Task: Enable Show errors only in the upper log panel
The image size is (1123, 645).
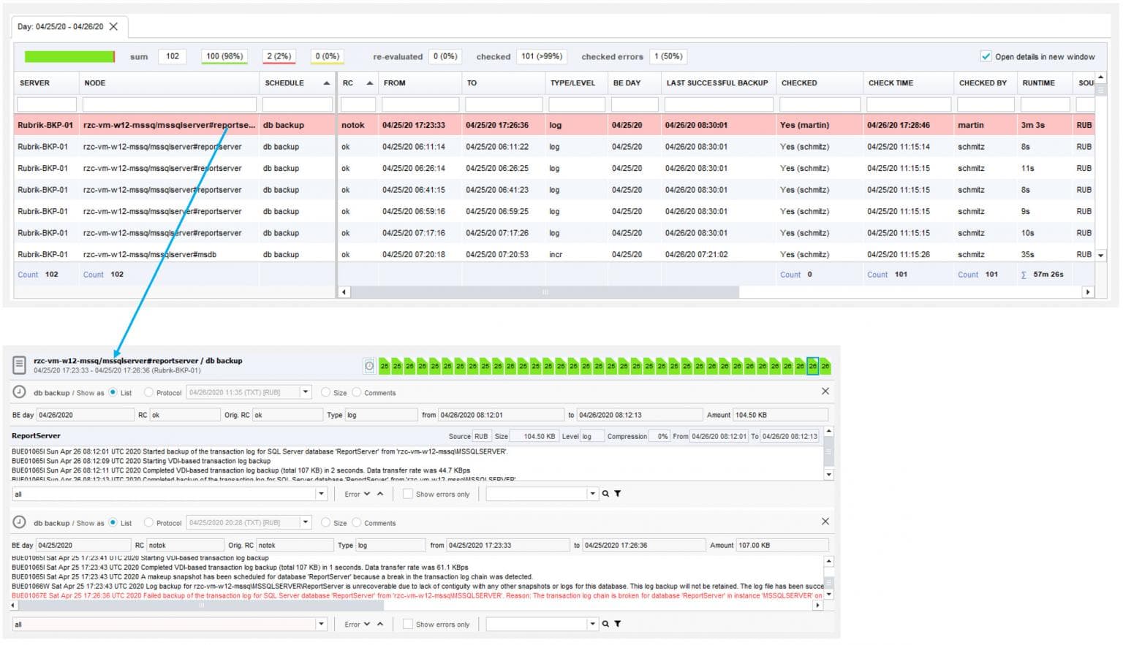Action: (407, 494)
